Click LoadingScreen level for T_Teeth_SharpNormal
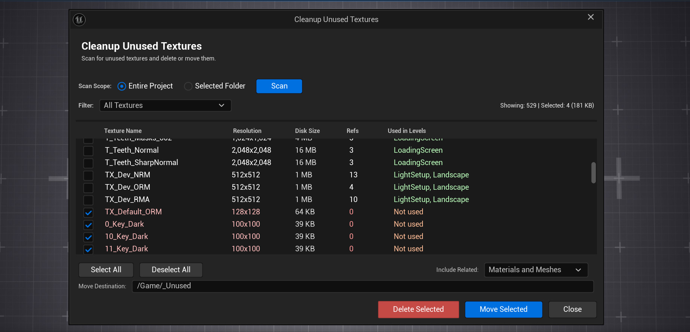690x332 pixels. [x=418, y=162]
